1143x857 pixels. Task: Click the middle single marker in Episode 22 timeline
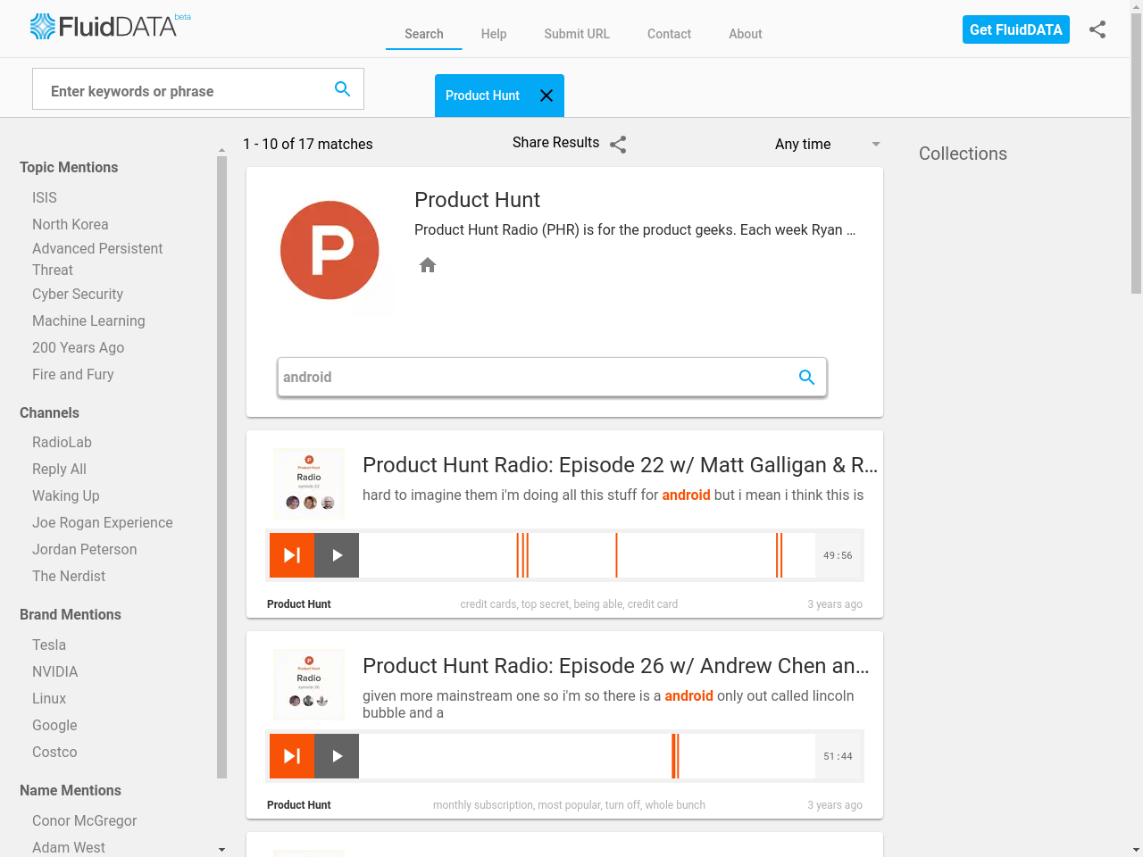pos(616,555)
